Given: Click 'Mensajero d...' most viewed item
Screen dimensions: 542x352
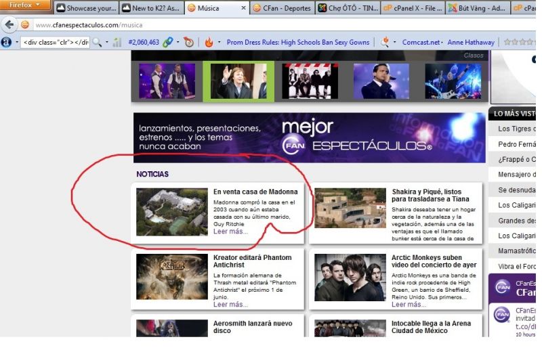Looking at the screenshot, I should pyautogui.click(x=512, y=175).
